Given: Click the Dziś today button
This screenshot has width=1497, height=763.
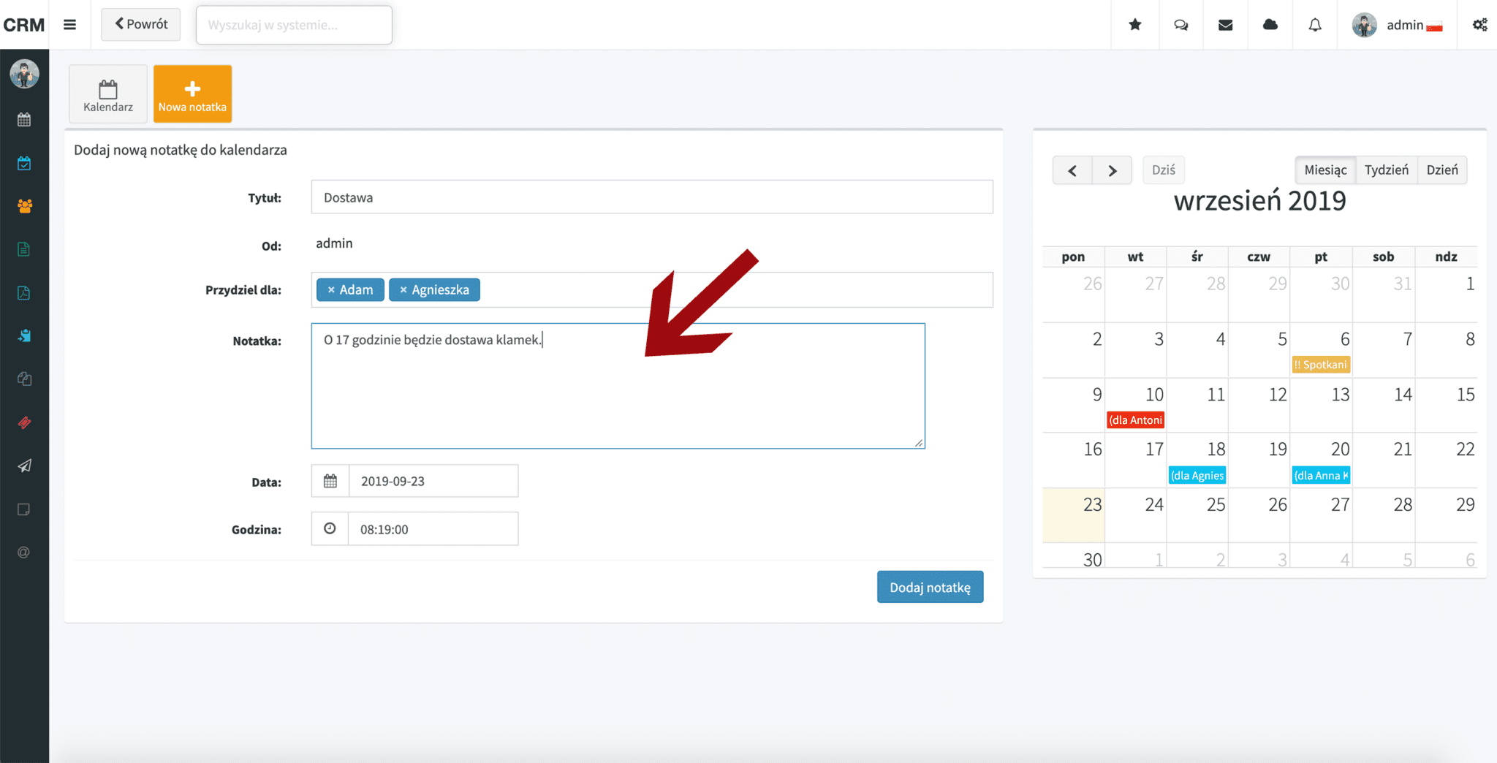Looking at the screenshot, I should tap(1164, 170).
